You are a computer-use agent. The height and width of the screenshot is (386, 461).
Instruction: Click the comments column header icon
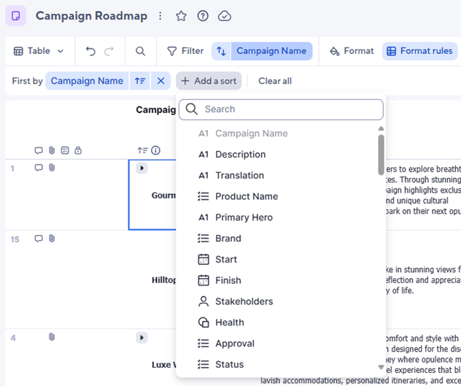[x=39, y=150]
